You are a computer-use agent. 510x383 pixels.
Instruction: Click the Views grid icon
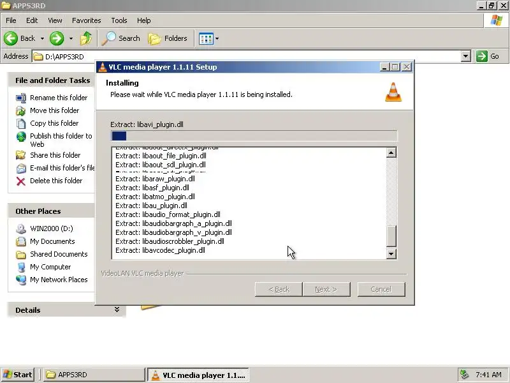(206, 39)
